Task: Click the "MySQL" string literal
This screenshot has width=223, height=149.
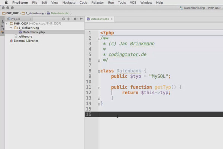Action: point(159,76)
